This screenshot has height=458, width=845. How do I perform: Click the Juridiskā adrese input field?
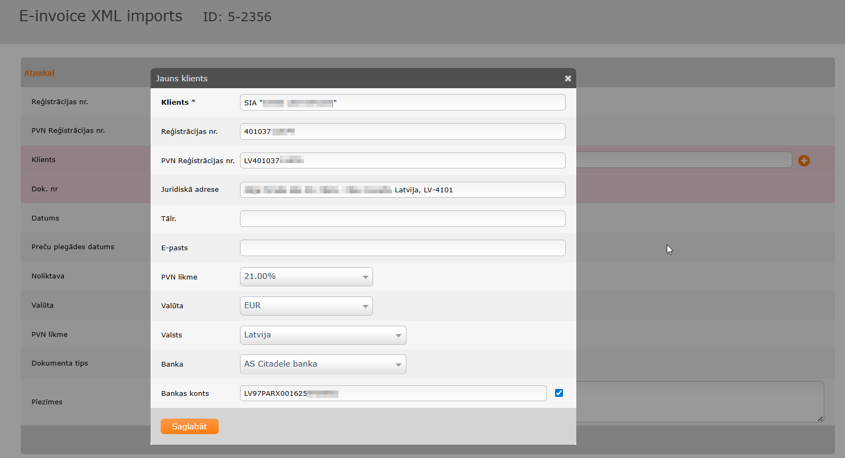pos(402,190)
